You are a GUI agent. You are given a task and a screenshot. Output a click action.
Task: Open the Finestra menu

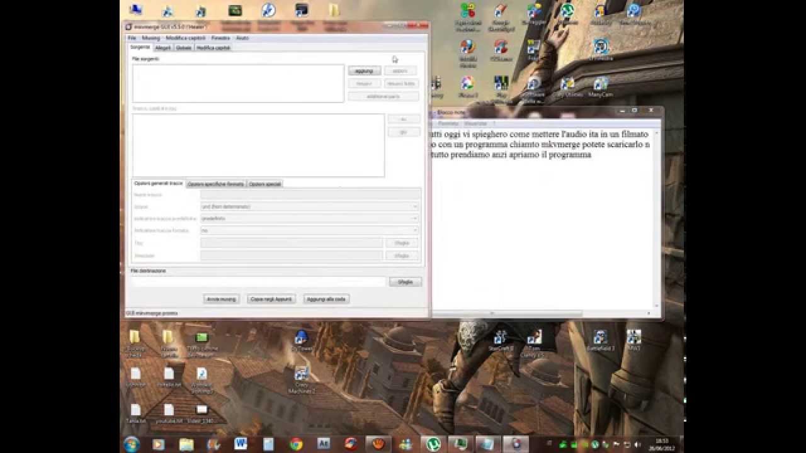(x=220, y=38)
